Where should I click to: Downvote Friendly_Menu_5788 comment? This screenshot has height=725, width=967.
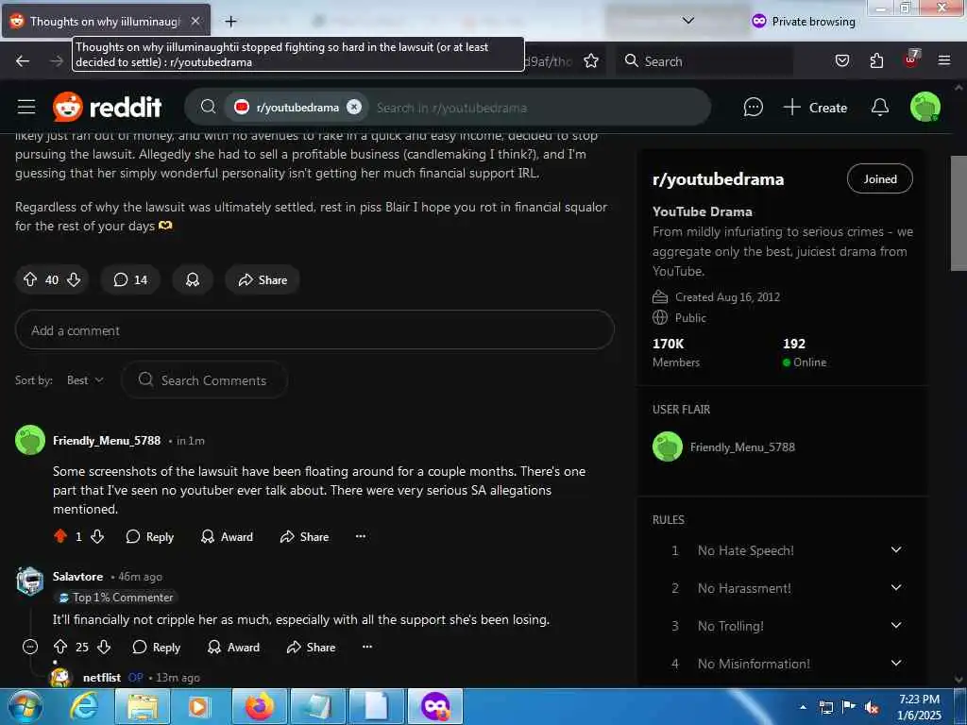(x=97, y=536)
